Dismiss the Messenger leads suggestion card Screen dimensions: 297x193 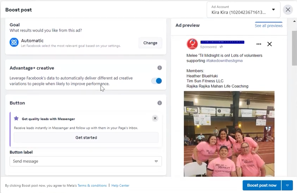155,118
